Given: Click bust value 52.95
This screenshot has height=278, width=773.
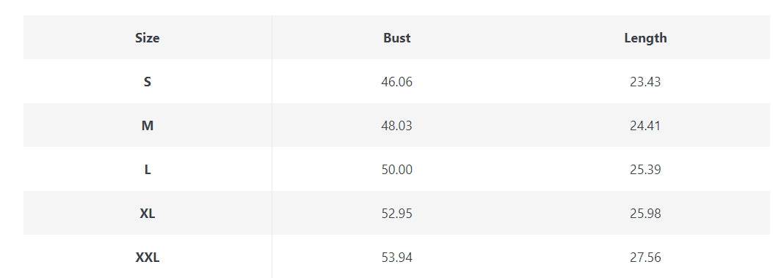Looking at the screenshot, I should coord(397,214).
